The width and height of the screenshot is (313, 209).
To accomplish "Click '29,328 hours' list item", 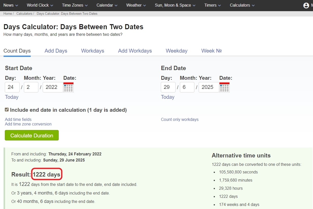I will (x=231, y=188).
